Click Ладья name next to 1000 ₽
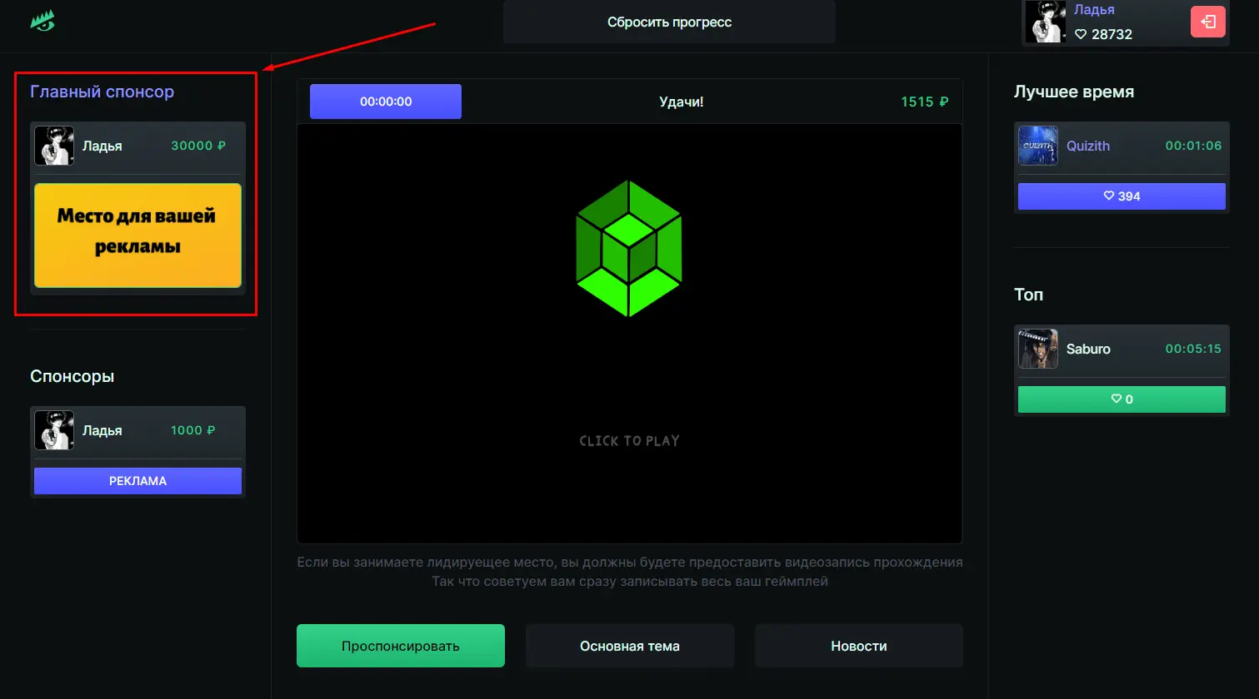Viewport: 1259px width, 699px height. pyautogui.click(x=102, y=430)
